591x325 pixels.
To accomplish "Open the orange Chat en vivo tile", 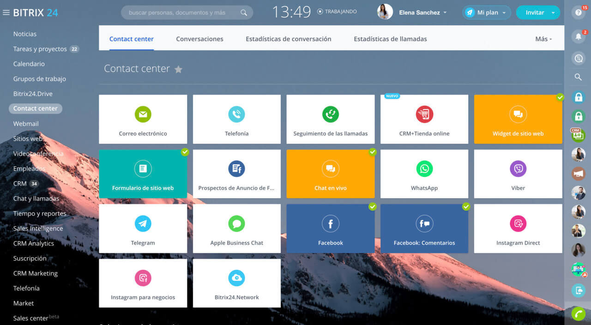I will (x=330, y=174).
